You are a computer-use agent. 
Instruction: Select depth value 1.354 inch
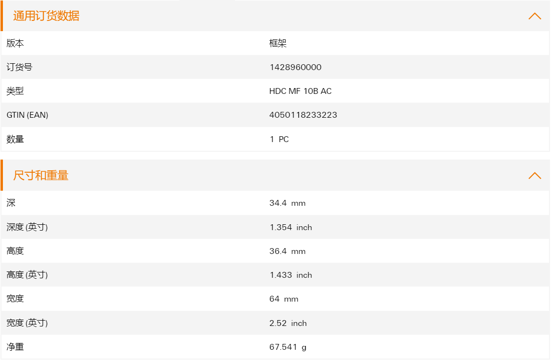[x=291, y=227]
